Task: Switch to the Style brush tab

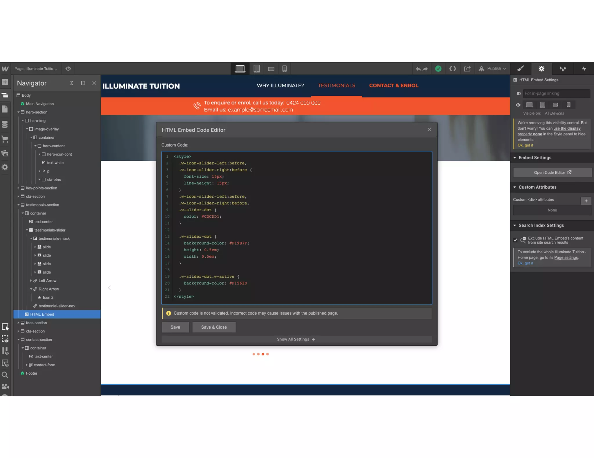Action: [x=520, y=69]
